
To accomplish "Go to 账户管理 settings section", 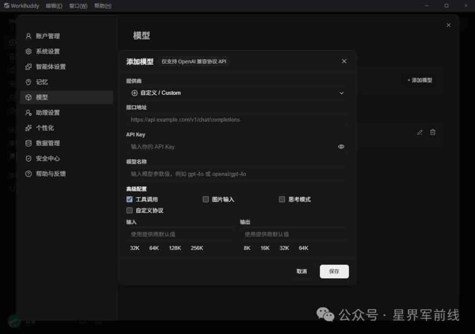I will (67, 36).
